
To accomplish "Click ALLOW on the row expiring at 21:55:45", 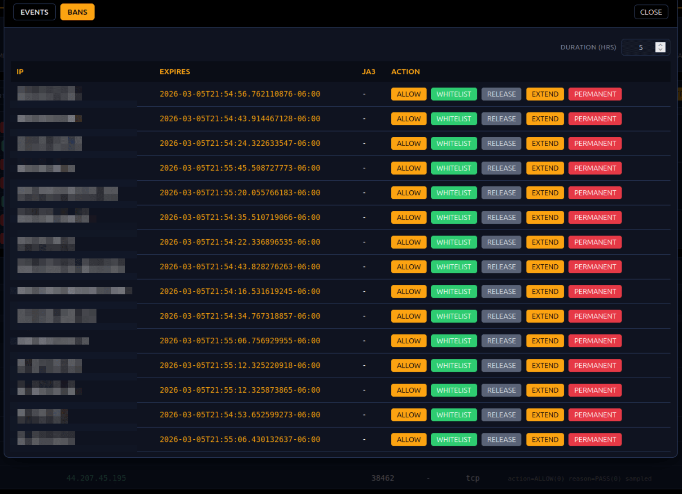I will pos(408,168).
